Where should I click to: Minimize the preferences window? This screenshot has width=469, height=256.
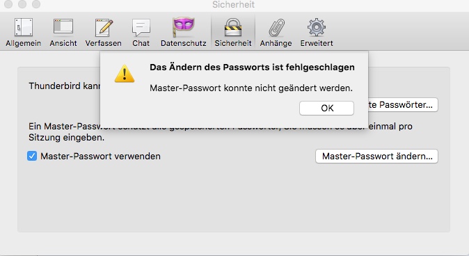click(x=22, y=4)
